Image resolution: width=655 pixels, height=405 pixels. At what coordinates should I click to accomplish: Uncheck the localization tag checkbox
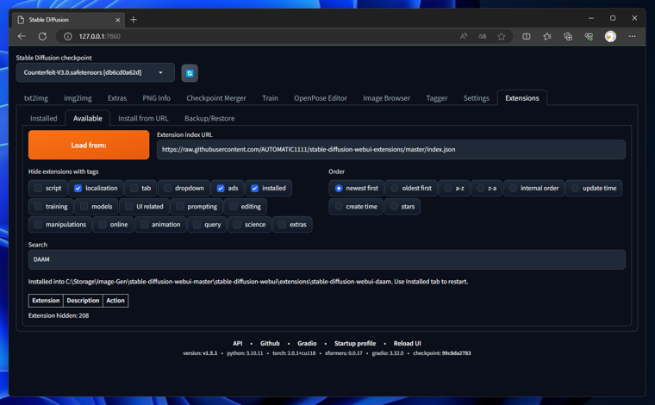[x=78, y=189]
